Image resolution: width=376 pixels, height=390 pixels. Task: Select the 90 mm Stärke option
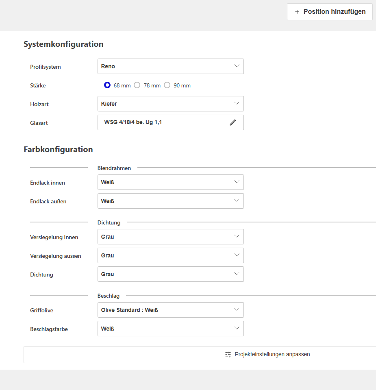[167, 85]
